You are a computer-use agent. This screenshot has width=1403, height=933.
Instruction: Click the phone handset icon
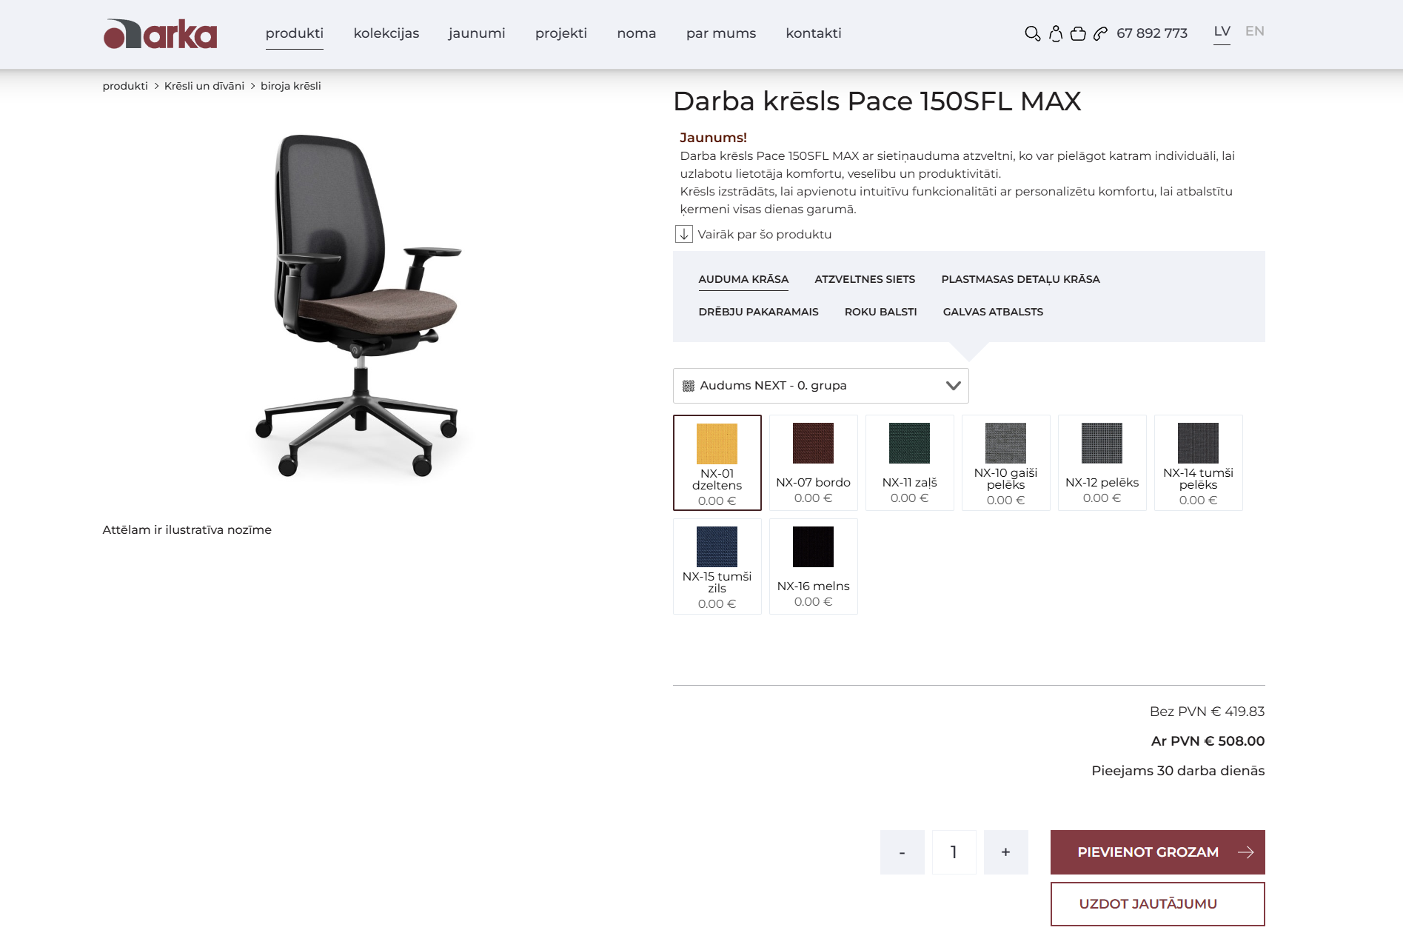(x=1101, y=33)
